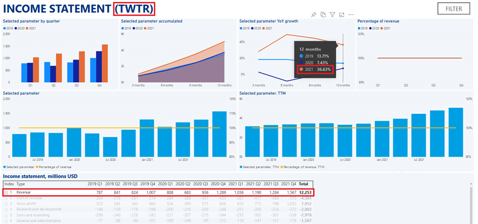
Task: Click 'Income statement, millions USD' table title
Action: (x=40, y=176)
